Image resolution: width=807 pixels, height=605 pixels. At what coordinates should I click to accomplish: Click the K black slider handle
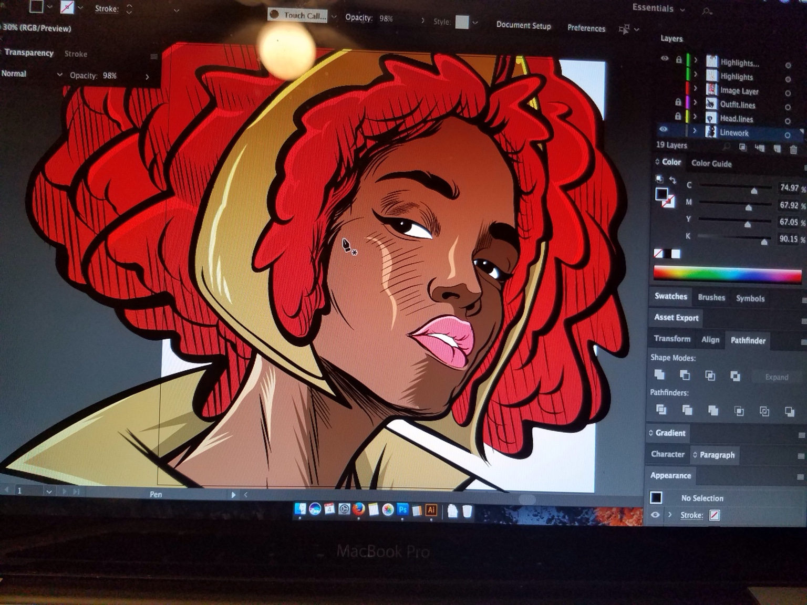764,241
